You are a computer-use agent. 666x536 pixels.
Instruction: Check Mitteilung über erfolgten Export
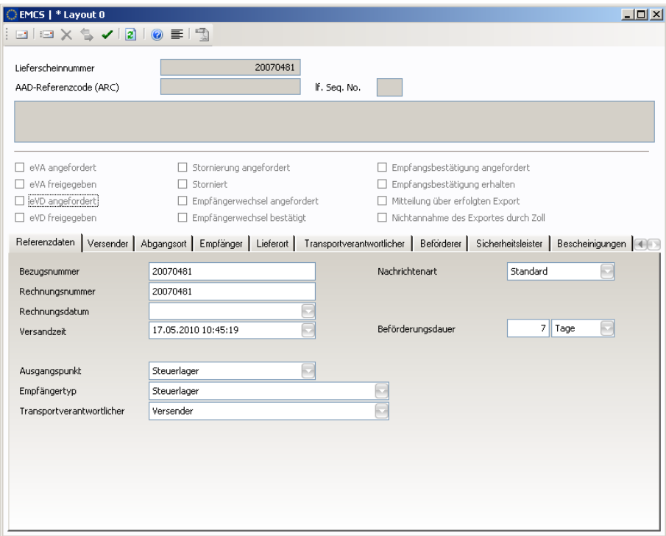click(382, 201)
